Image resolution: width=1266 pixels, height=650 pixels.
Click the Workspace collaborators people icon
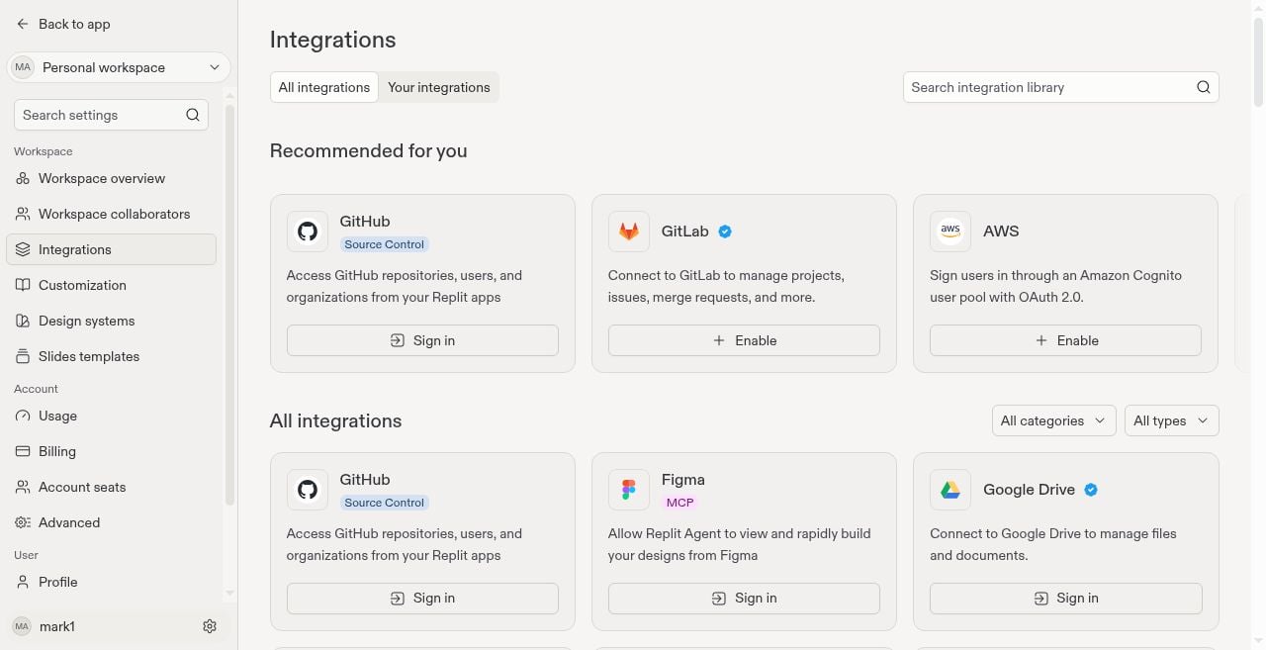pos(23,214)
